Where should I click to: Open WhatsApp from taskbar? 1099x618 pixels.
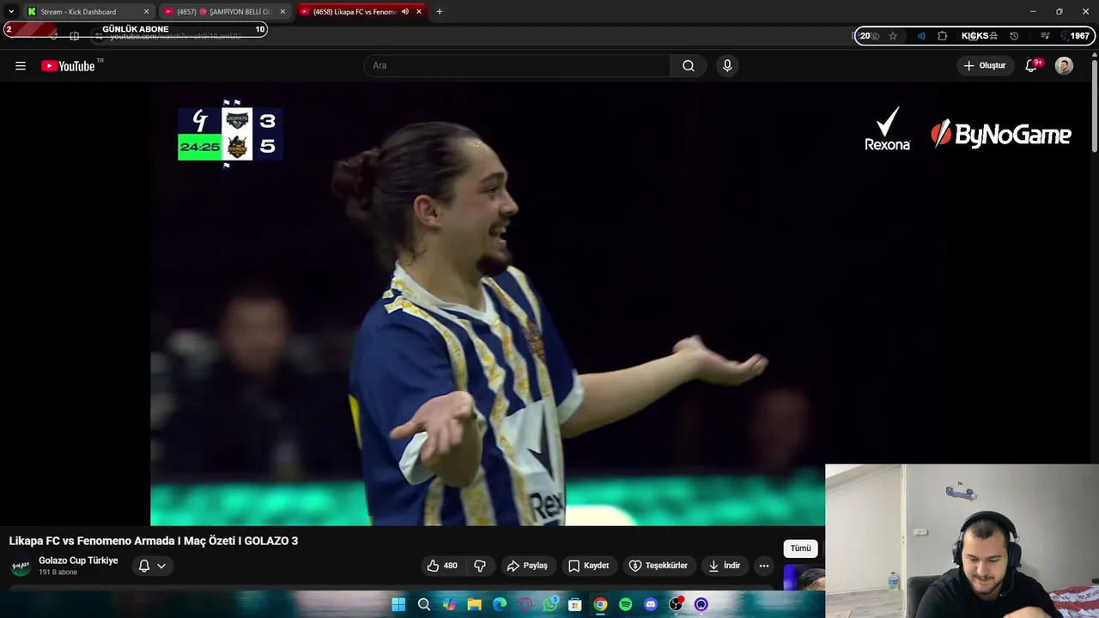pos(550,604)
